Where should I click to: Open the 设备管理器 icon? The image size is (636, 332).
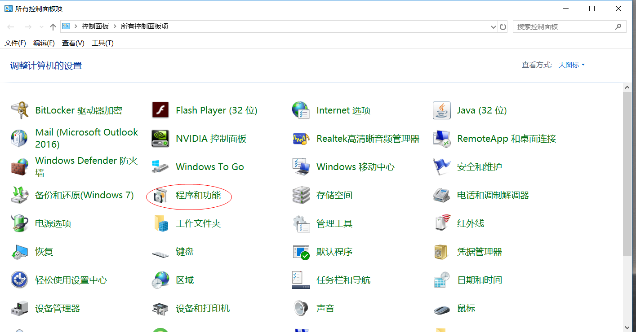[x=20, y=308]
